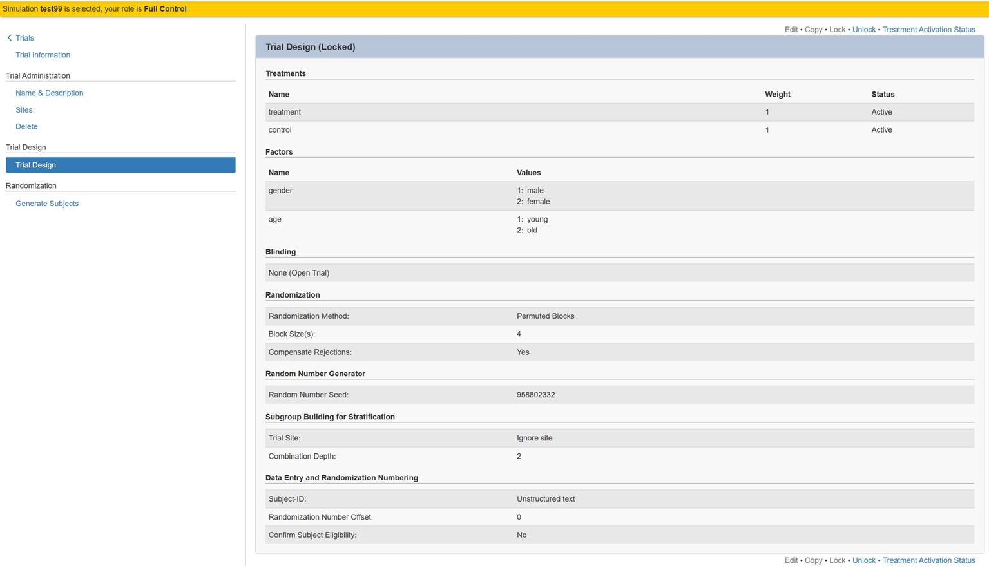989x568 pixels.
Task: Unlock the trial design from the top bar
Action: point(863,29)
